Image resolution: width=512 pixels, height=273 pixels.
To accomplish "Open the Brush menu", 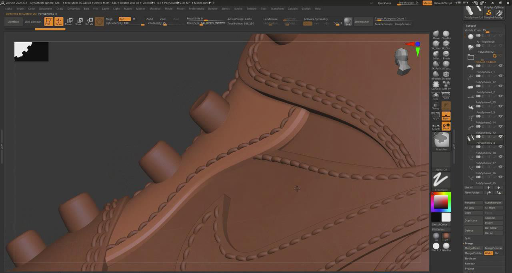I will click(x=20, y=8).
